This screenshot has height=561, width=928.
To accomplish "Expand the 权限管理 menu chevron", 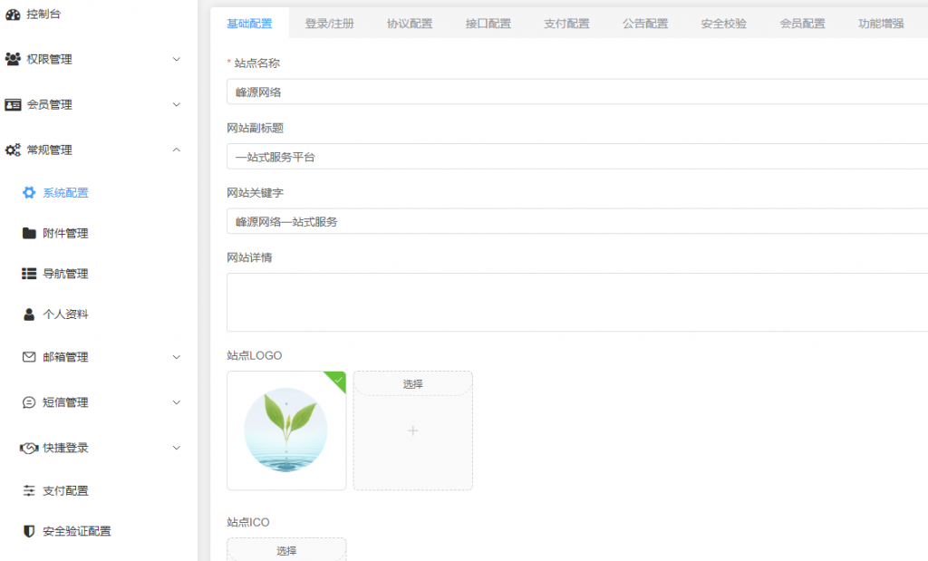I will 177,59.
